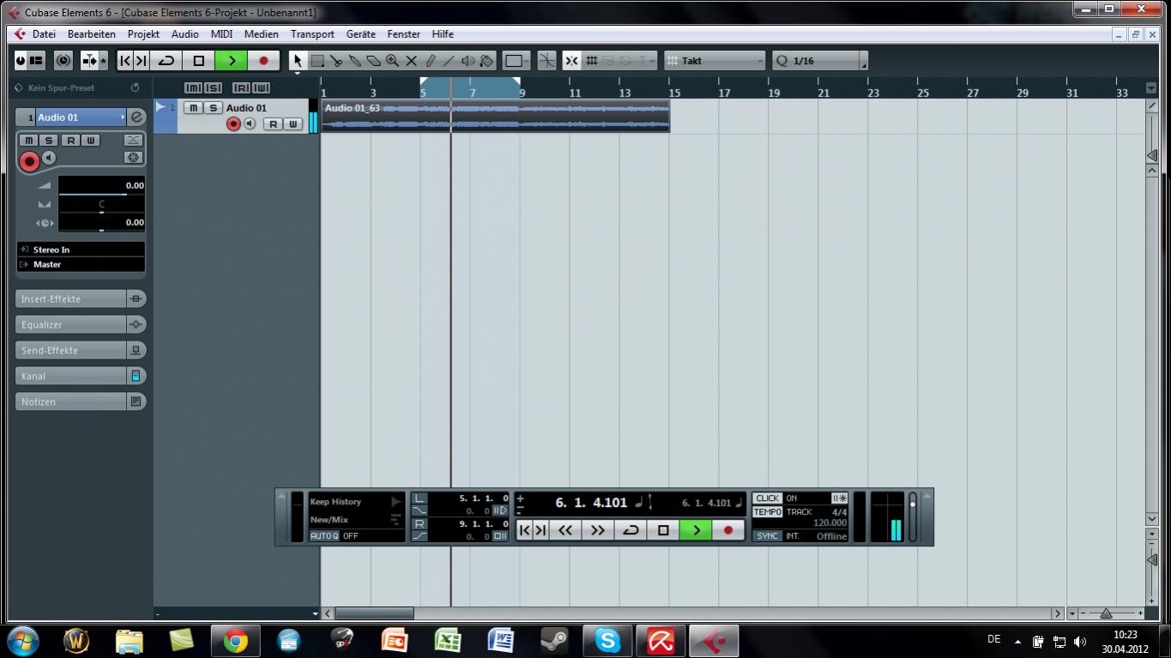Click Play in the transport panel
The height and width of the screenshot is (658, 1171).
[696, 530]
